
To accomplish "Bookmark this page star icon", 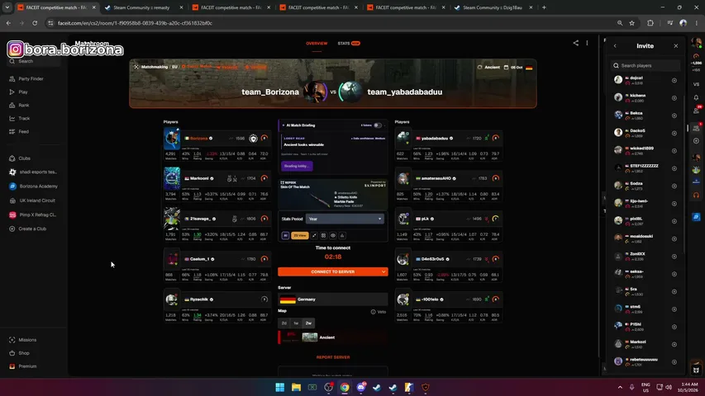I will (x=631, y=23).
